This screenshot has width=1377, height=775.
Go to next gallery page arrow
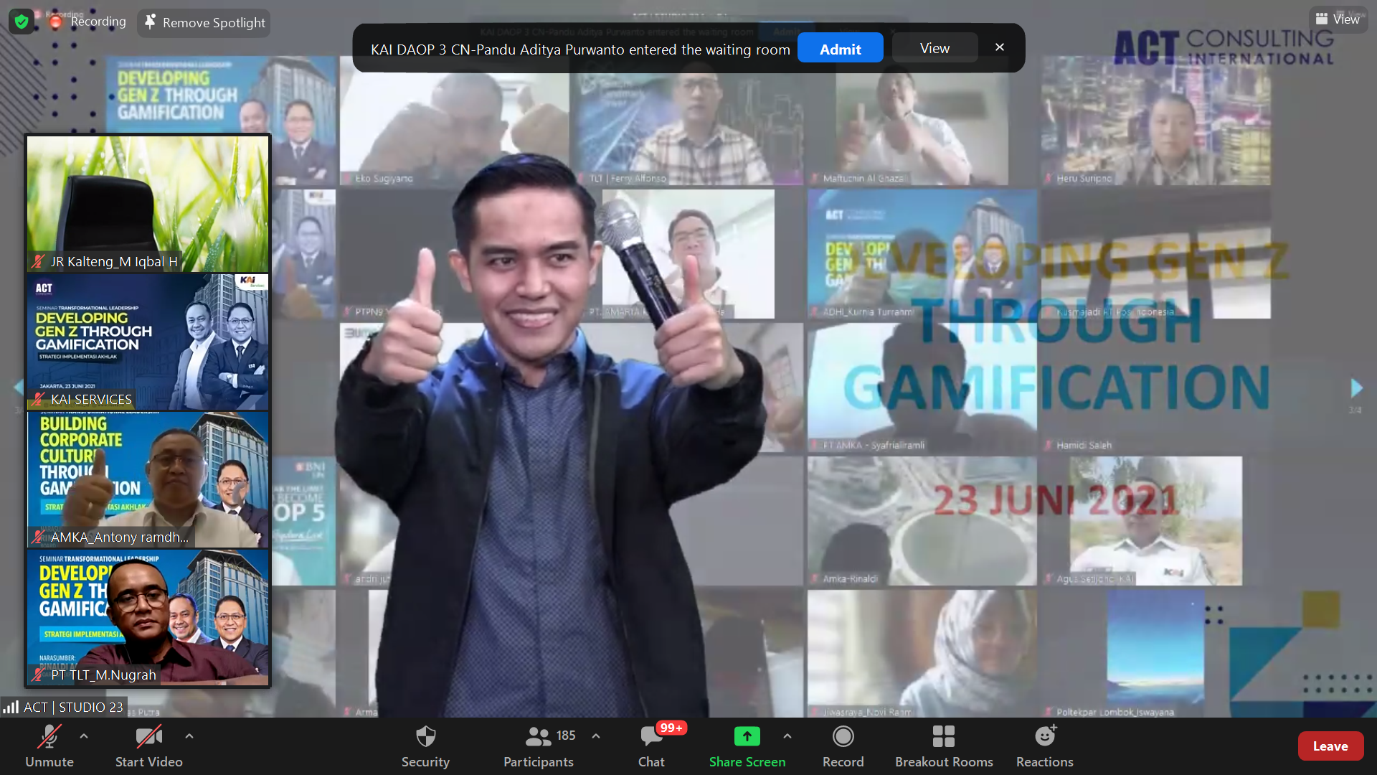1355,388
